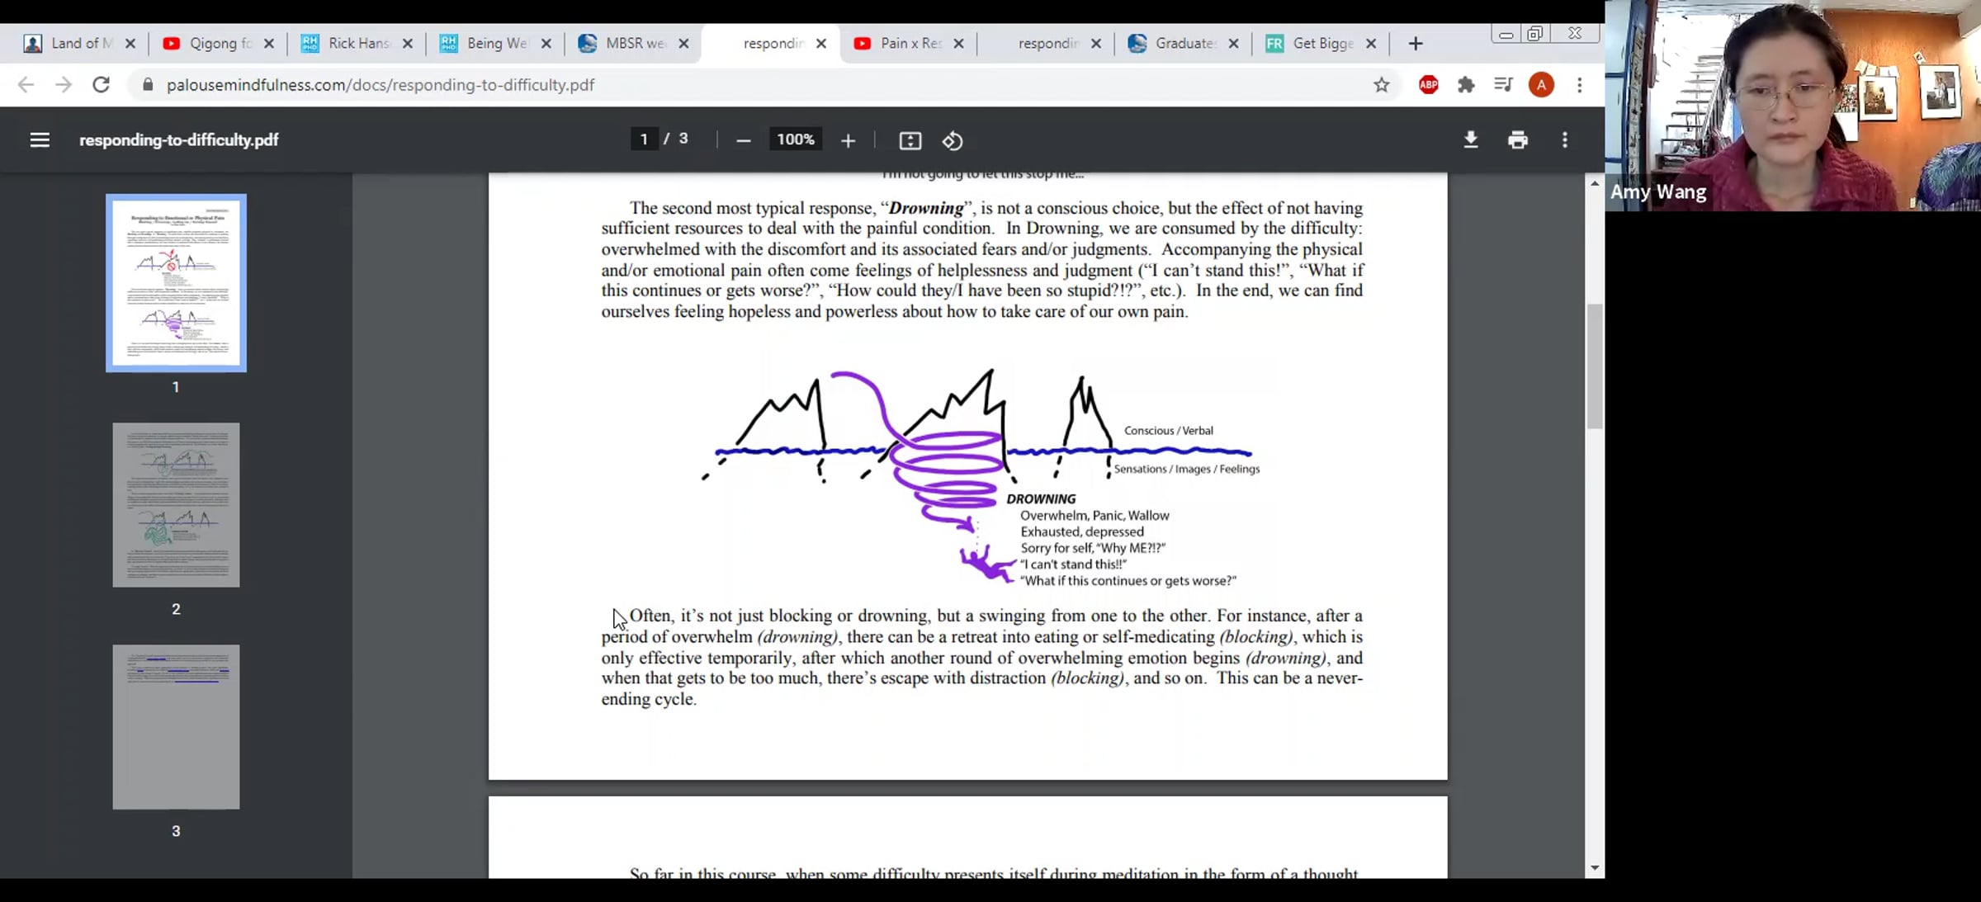Screen dimensions: 1981x902
Task: Click the PDF zoom percentage field
Action: coord(795,140)
